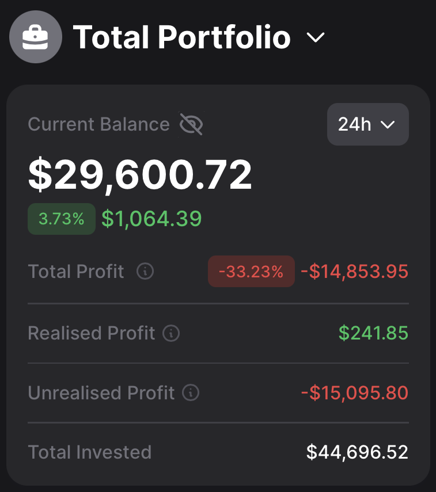This screenshot has width=436, height=492.
Task: Click the -$15,095.80 unrealised profit value
Action: pos(354,393)
